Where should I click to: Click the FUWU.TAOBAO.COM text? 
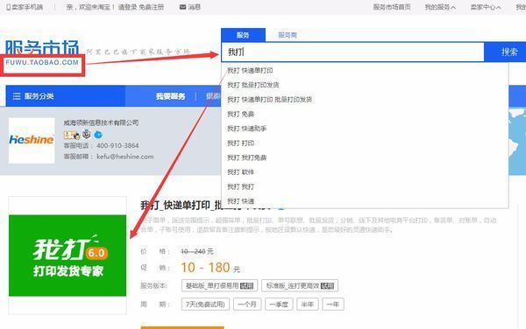point(42,63)
